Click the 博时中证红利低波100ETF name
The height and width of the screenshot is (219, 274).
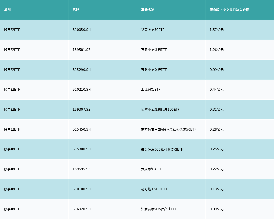160,109
